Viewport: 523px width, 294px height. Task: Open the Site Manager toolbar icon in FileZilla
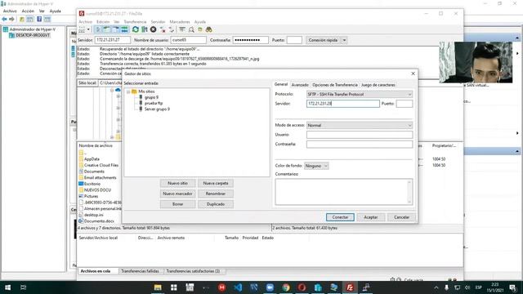82,29
